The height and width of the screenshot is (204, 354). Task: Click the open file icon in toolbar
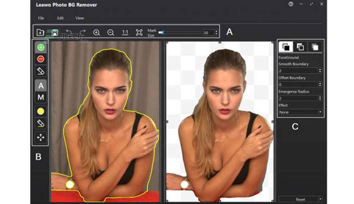click(40, 32)
